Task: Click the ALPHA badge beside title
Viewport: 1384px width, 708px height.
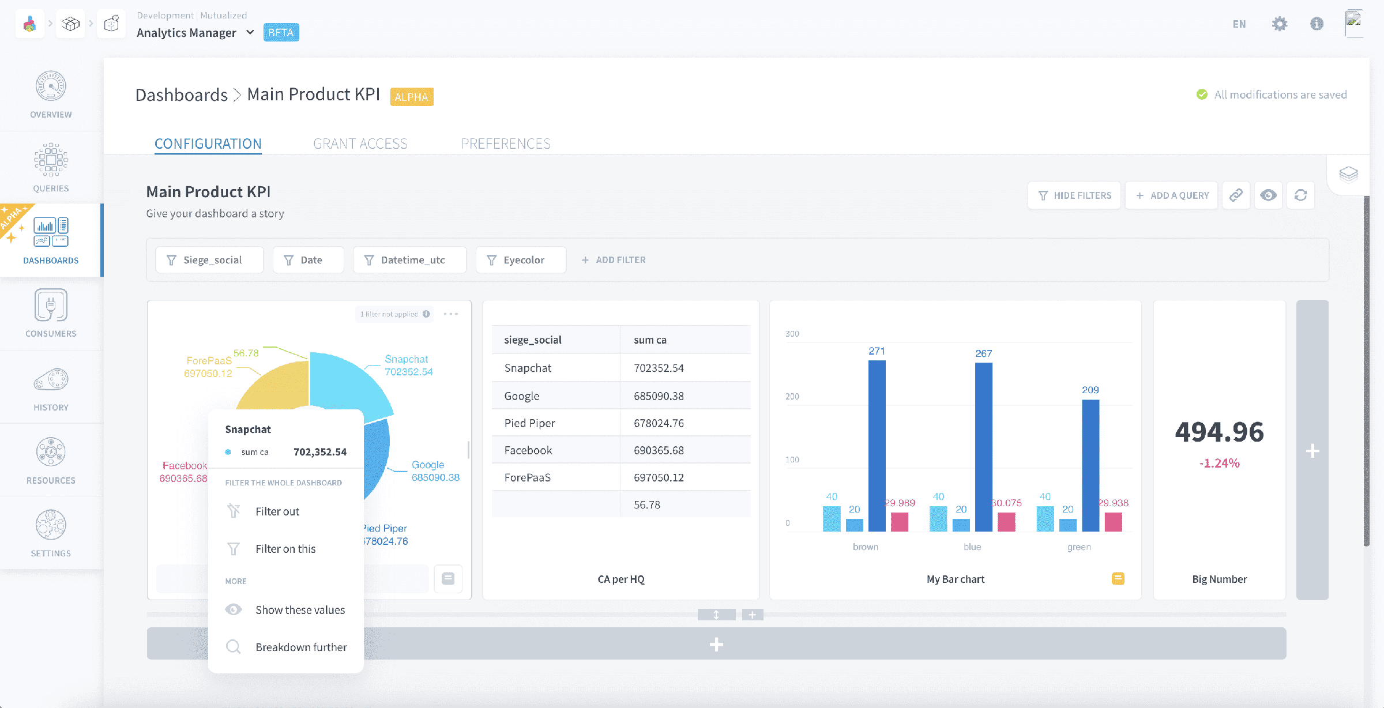Action: click(x=411, y=96)
